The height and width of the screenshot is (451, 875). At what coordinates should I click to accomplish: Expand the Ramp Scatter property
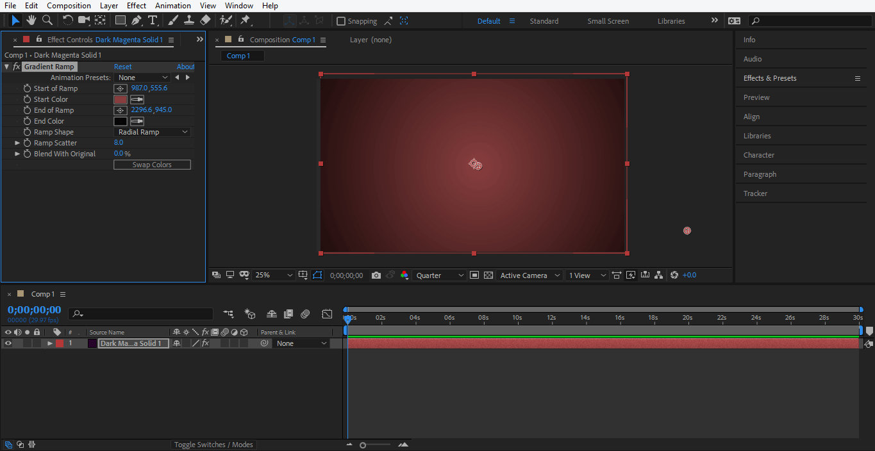point(17,143)
